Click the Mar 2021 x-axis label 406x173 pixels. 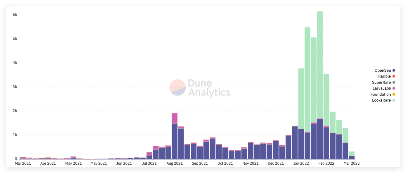click(23, 163)
